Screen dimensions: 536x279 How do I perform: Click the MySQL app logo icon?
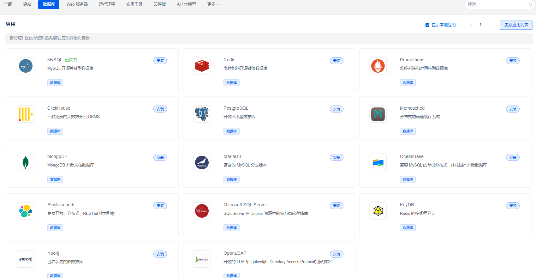tap(26, 66)
